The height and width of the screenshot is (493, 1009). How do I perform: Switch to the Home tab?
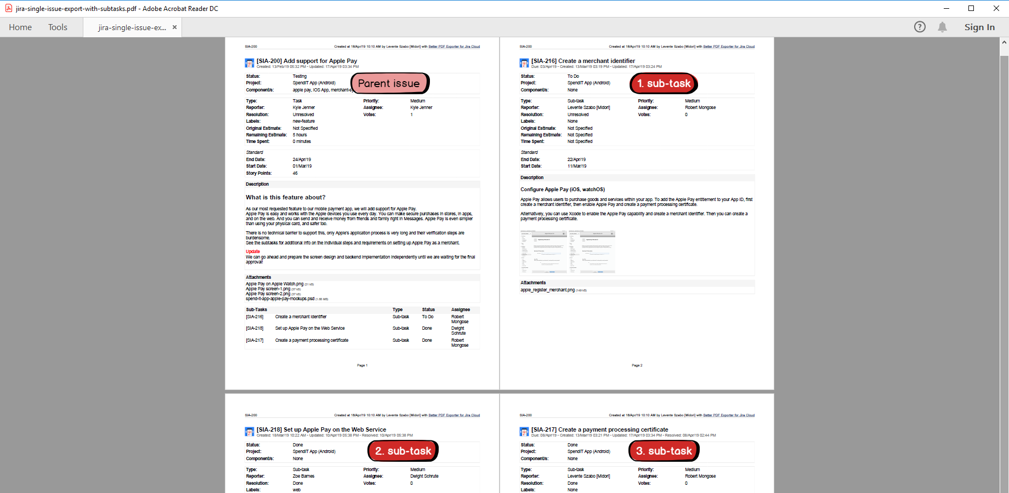pyautogui.click(x=20, y=27)
